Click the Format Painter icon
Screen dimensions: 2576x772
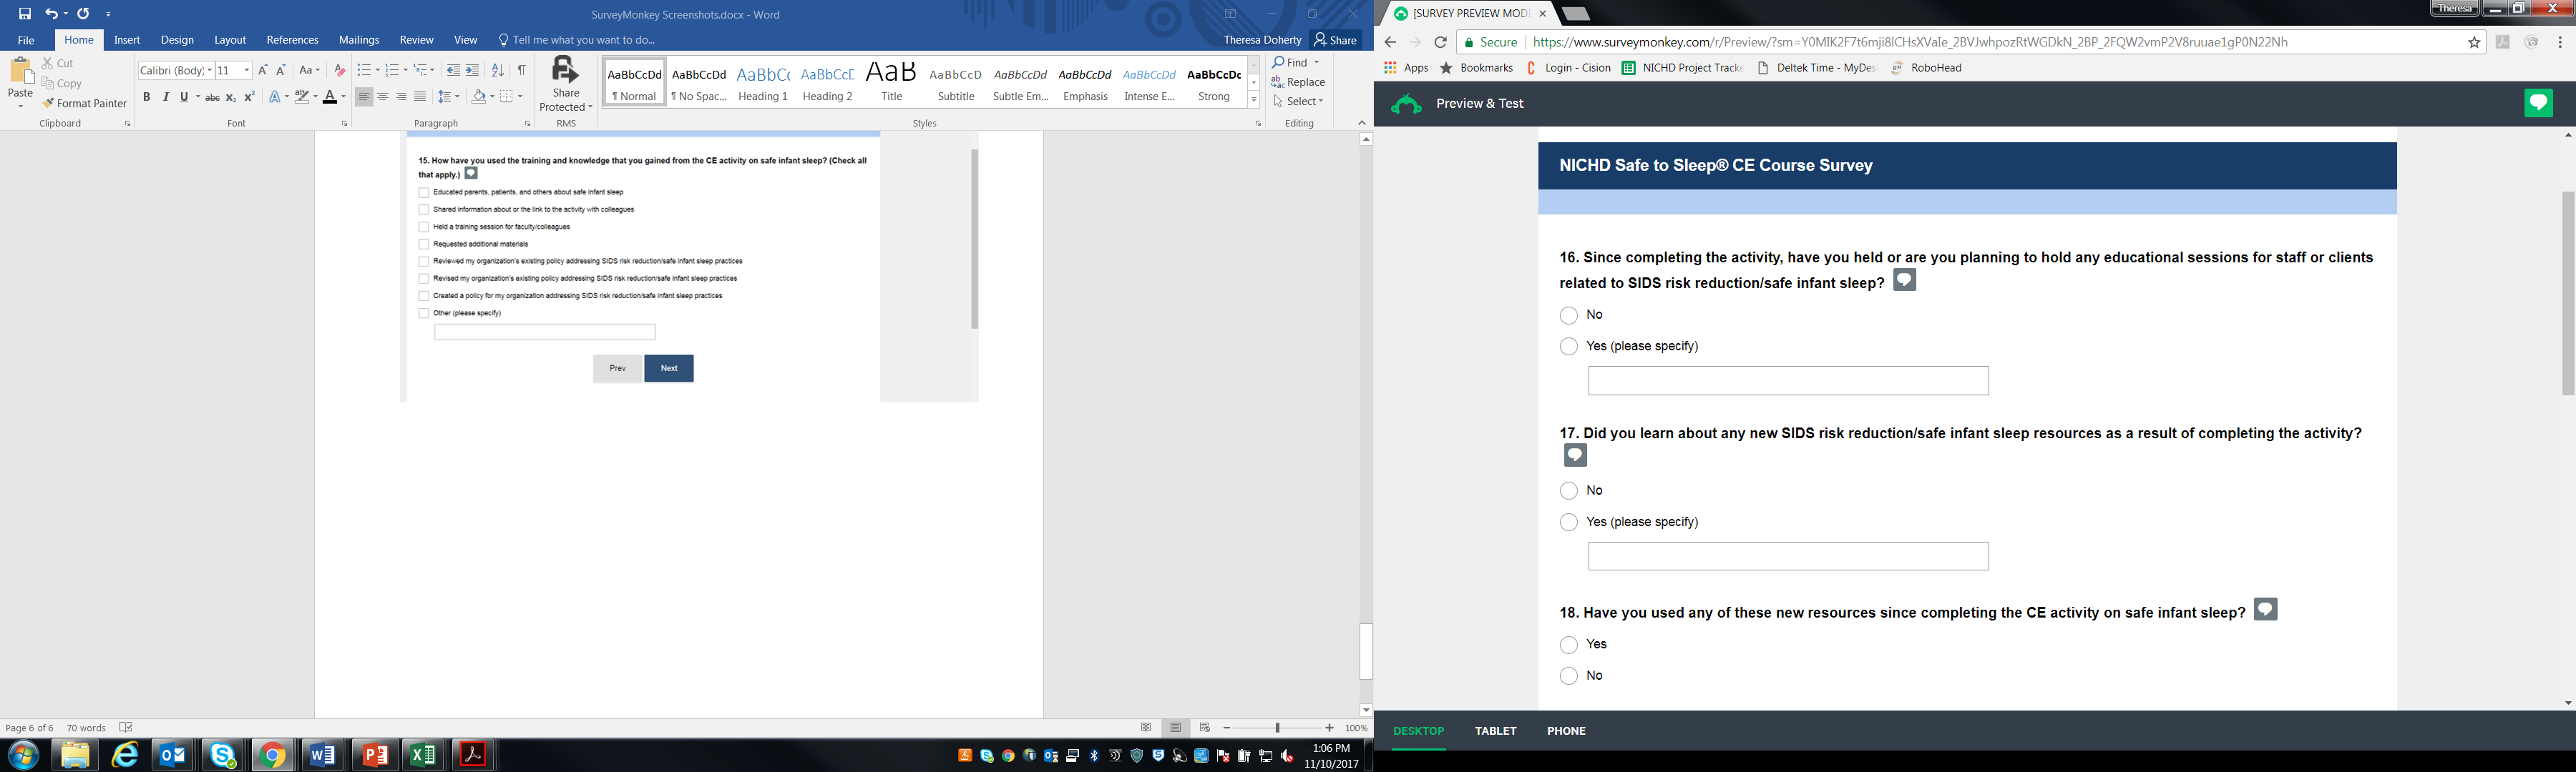(48, 104)
